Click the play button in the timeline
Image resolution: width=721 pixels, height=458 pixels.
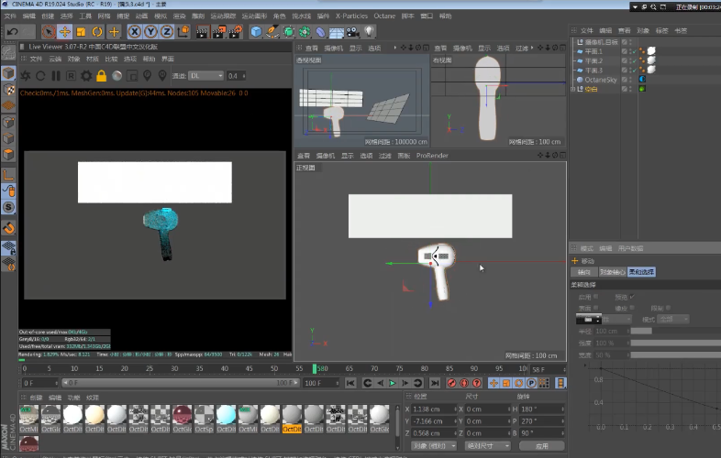393,383
